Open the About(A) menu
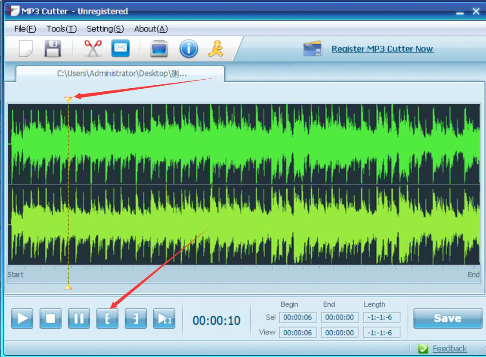This screenshot has width=486, height=357. (x=151, y=29)
